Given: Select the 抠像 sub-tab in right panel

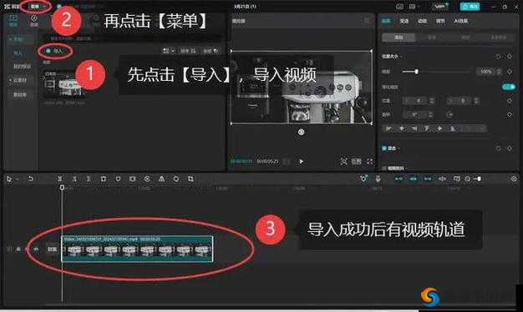Looking at the screenshot, I should 432,38.
